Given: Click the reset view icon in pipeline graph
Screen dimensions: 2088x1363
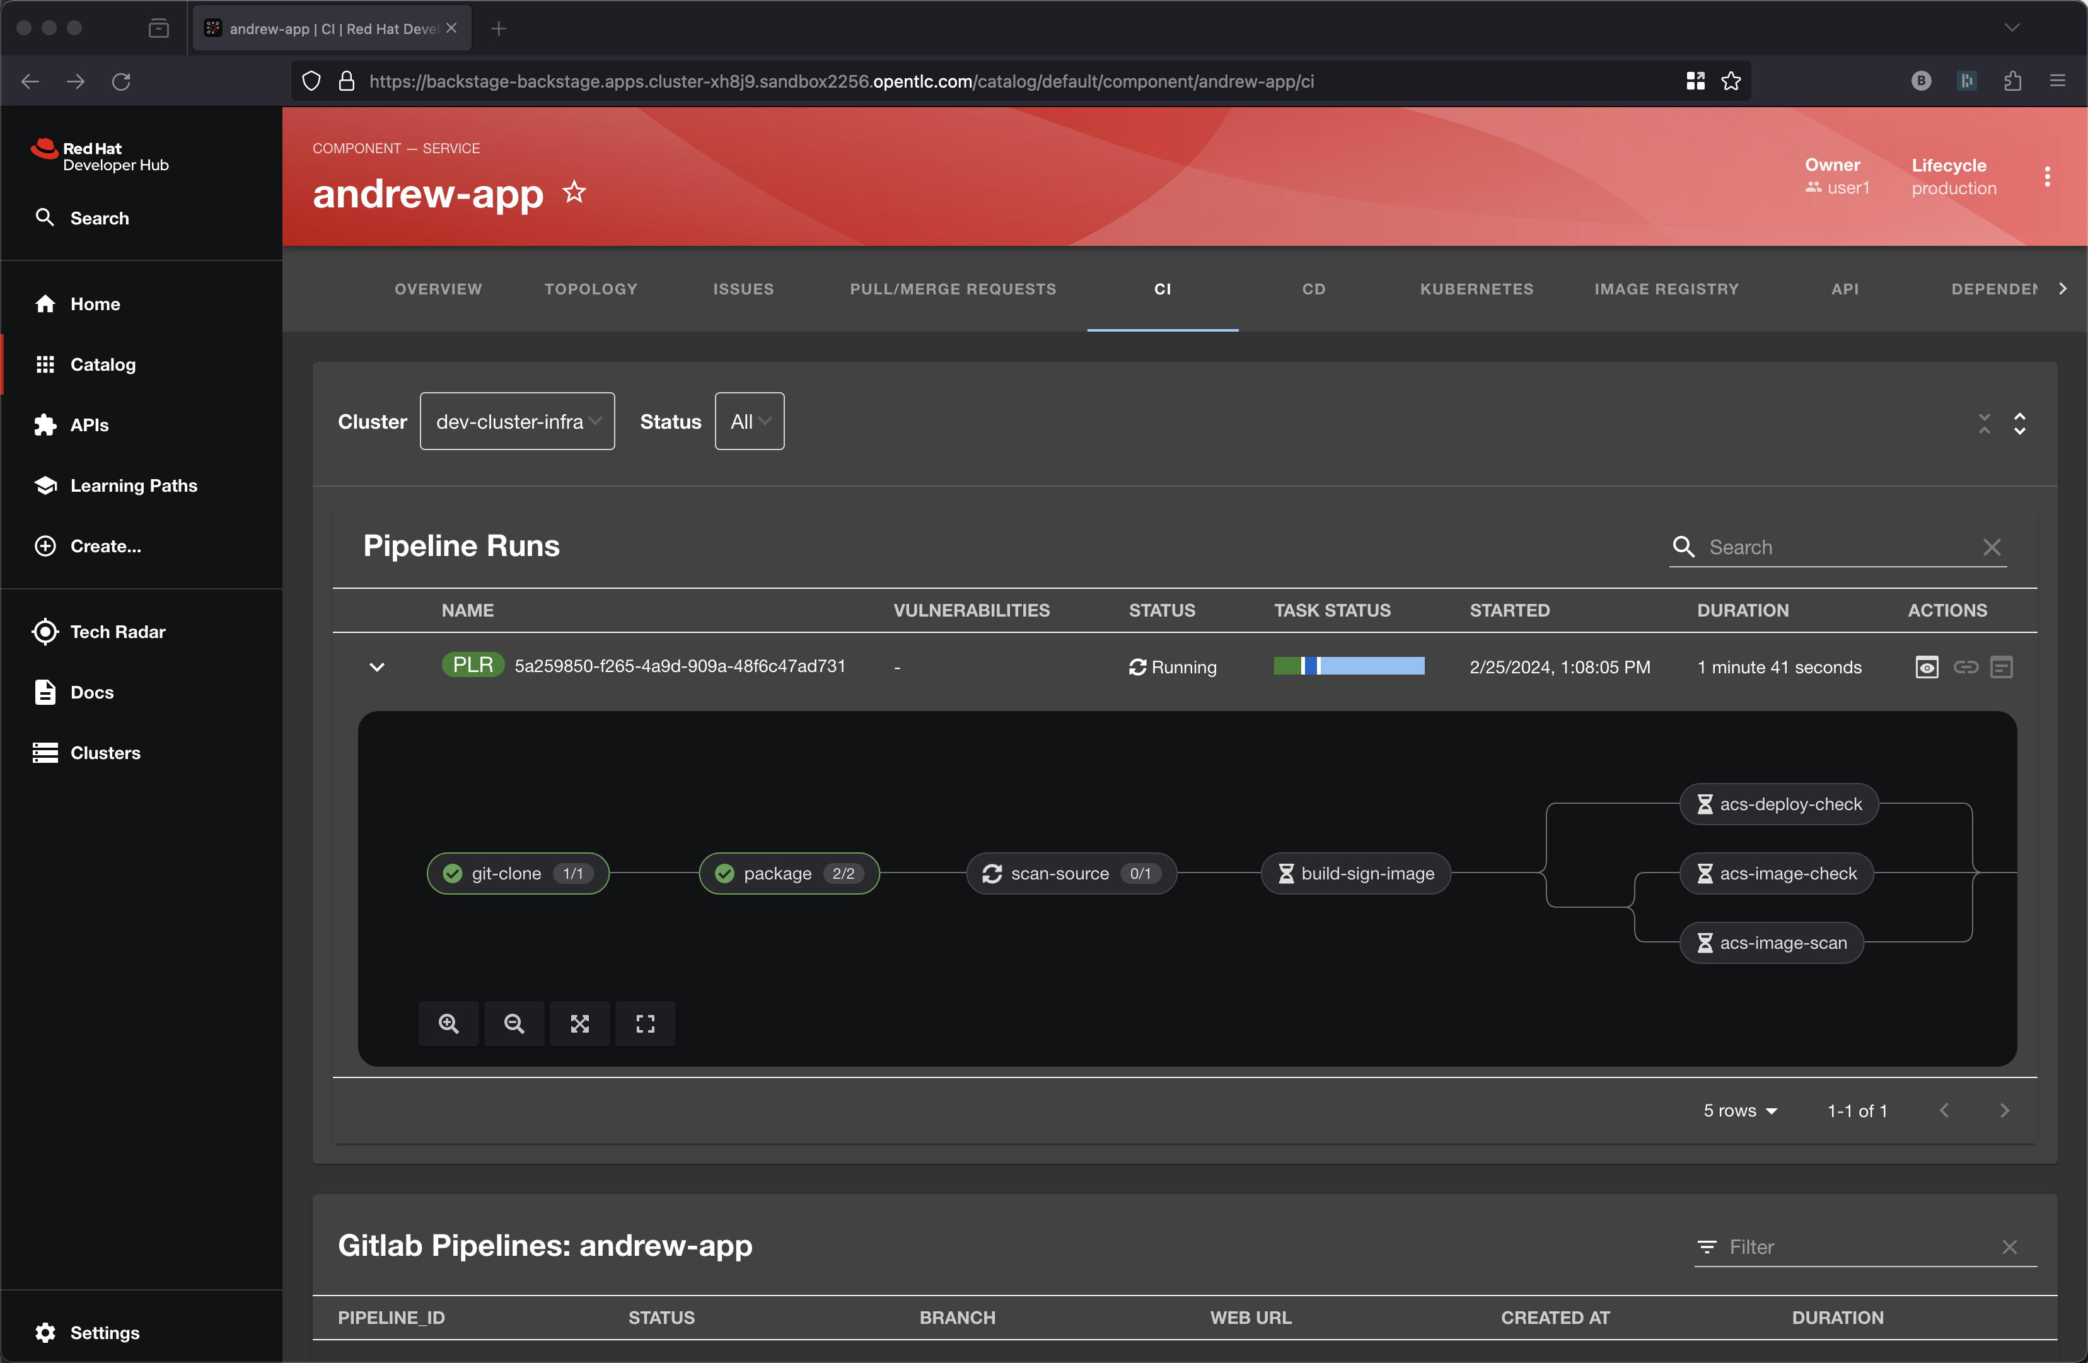Looking at the screenshot, I should [x=645, y=1024].
